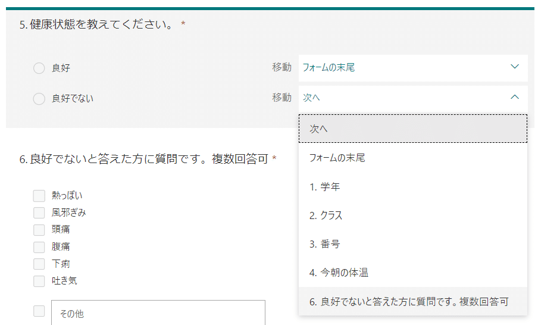Image resolution: width=535 pixels, height=325 pixels.
Task: Check the 吐き気 checkbox
Action: pyautogui.click(x=39, y=281)
